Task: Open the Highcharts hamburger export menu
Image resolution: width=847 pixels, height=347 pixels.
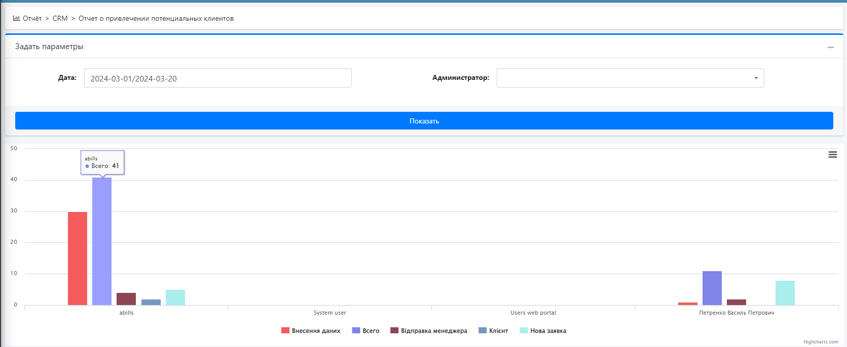Action: [x=832, y=155]
